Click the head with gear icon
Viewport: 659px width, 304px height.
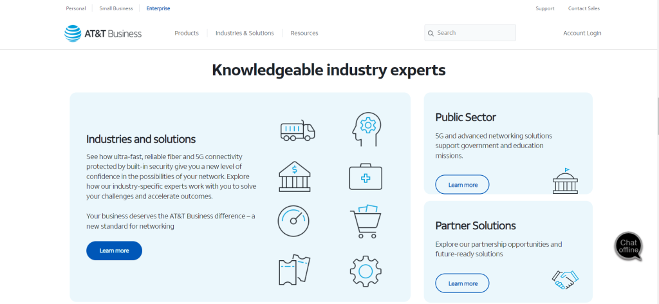(364, 129)
